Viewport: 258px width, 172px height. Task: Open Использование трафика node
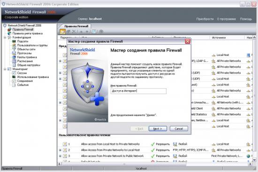[33, 77]
